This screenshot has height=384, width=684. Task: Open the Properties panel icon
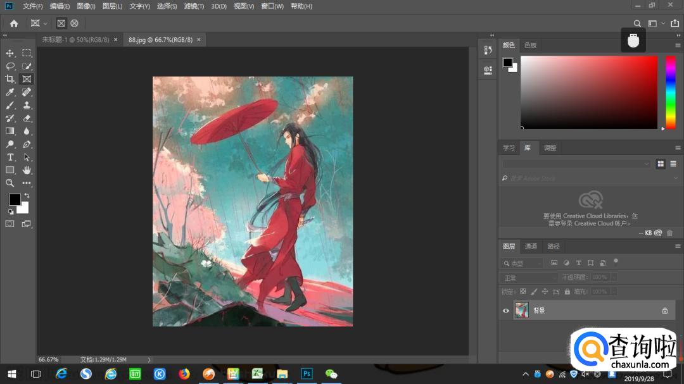tap(488, 70)
